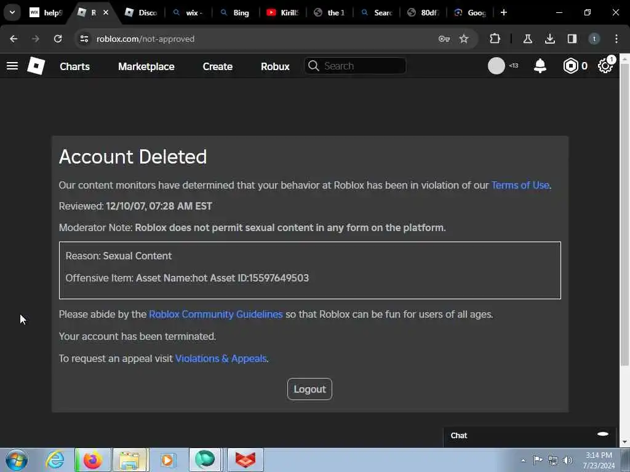Open the browser extensions puzzle icon
The image size is (630, 472).
coord(495,39)
